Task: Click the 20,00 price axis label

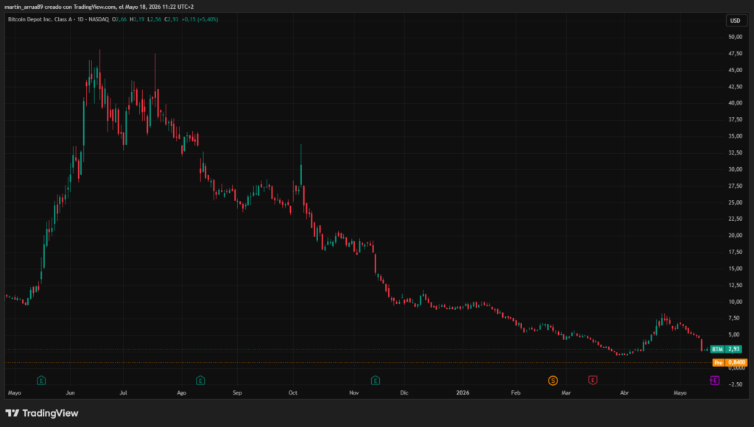Action: (x=736, y=235)
